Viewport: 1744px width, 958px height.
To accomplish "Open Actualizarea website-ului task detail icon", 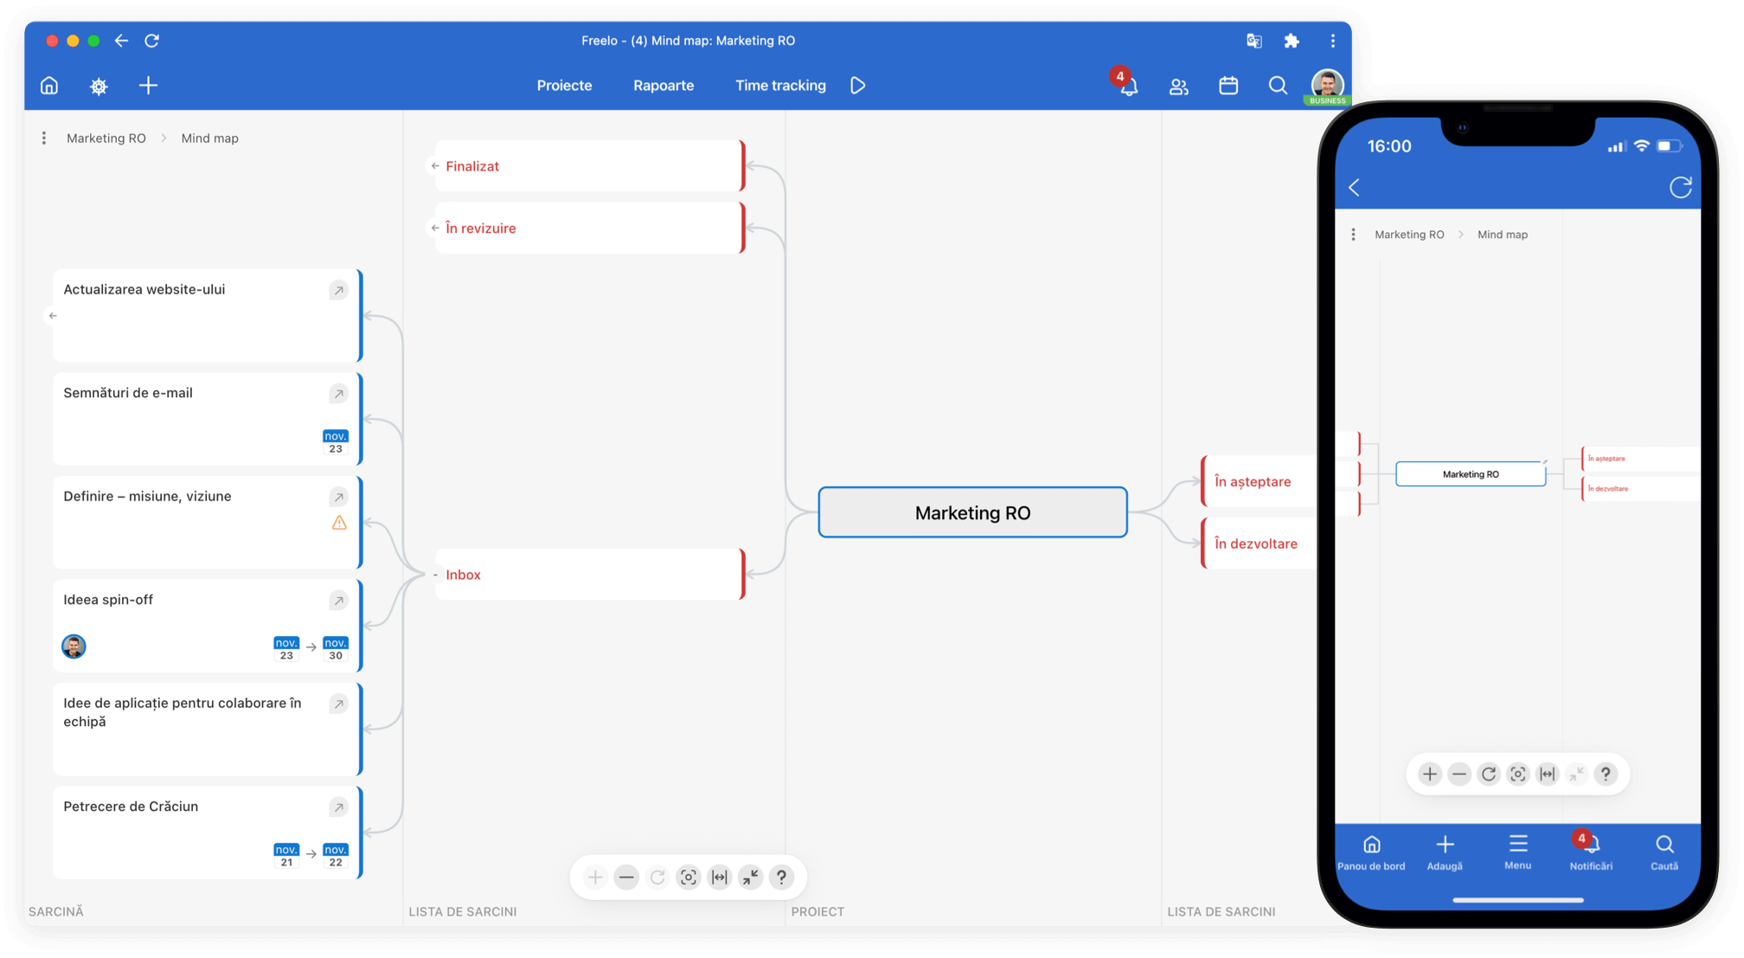I will click(x=338, y=290).
